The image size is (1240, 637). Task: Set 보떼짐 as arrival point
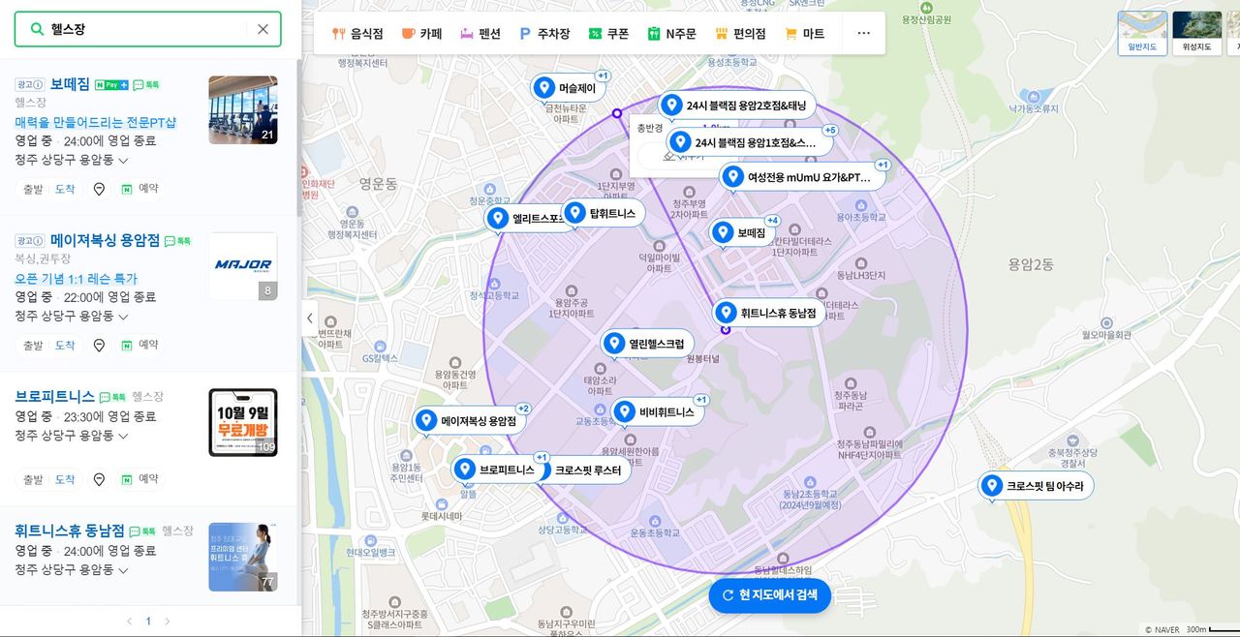point(65,189)
